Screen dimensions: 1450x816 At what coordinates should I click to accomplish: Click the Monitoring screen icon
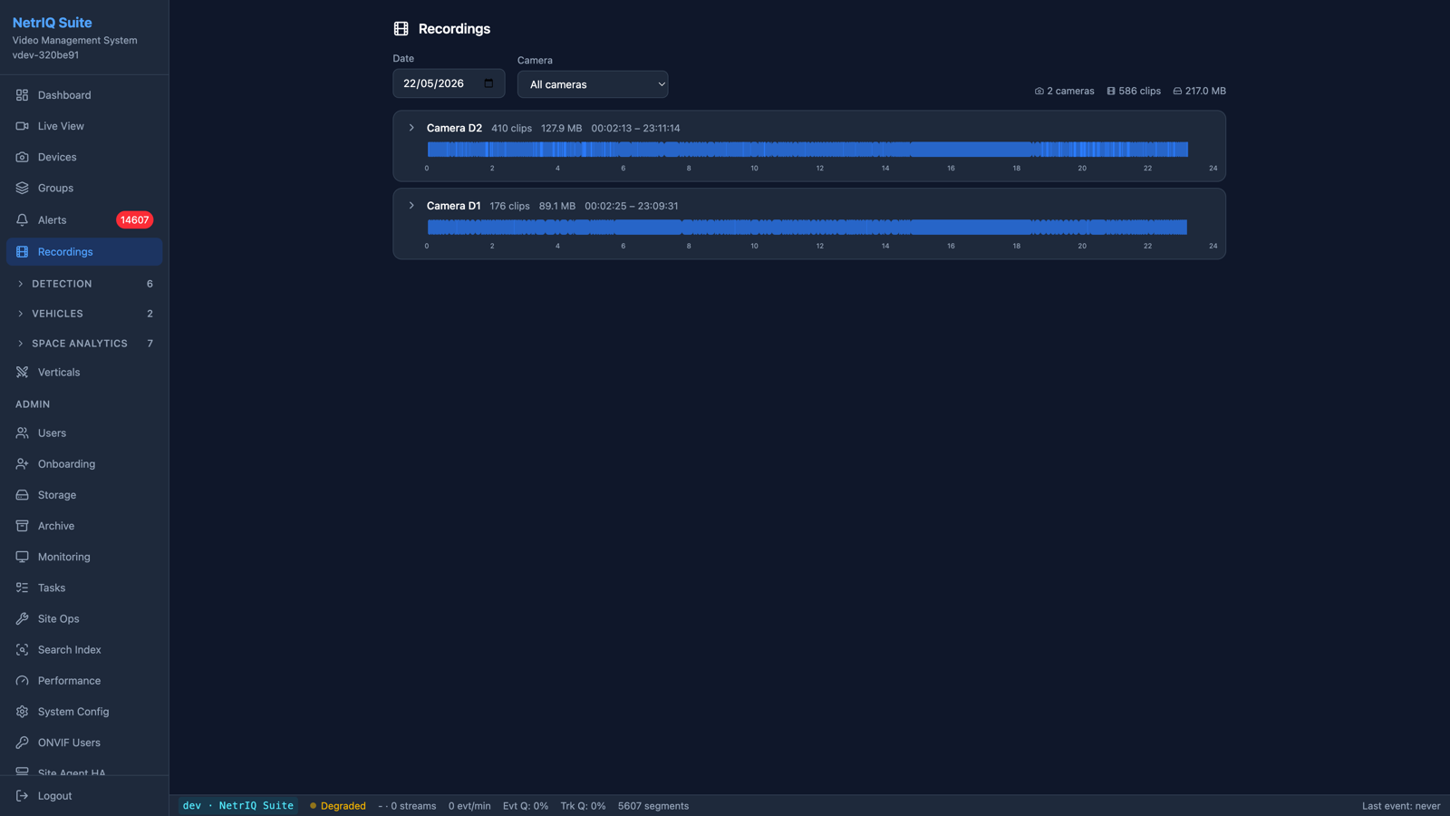tap(22, 557)
